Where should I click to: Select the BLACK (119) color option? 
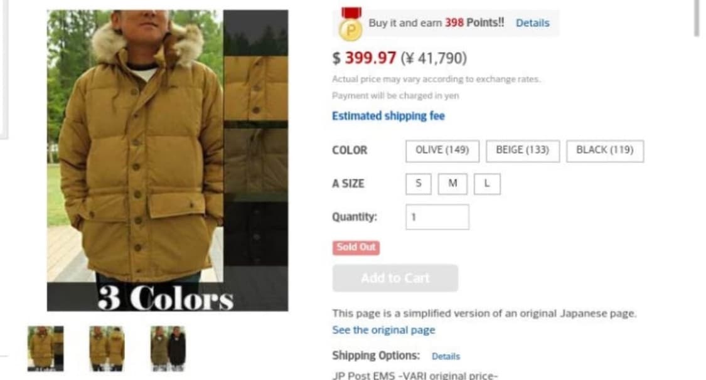point(605,150)
